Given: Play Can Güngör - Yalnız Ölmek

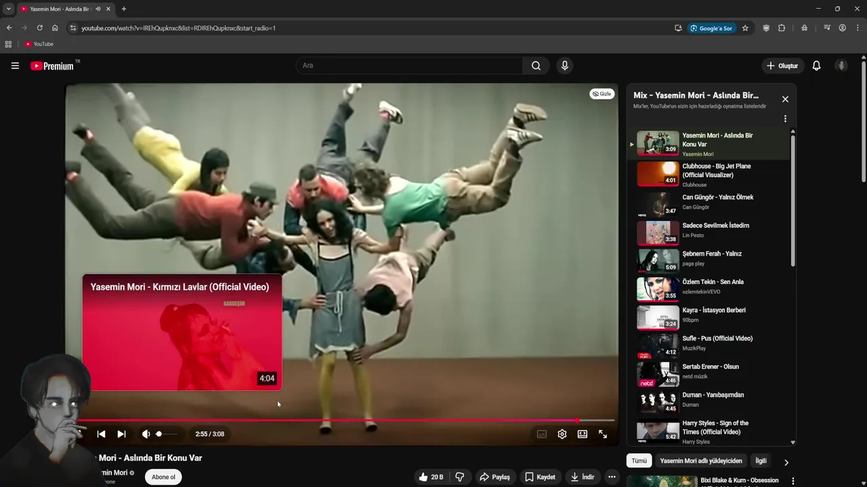Looking at the screenshot, I should click(x=709, y=203).
